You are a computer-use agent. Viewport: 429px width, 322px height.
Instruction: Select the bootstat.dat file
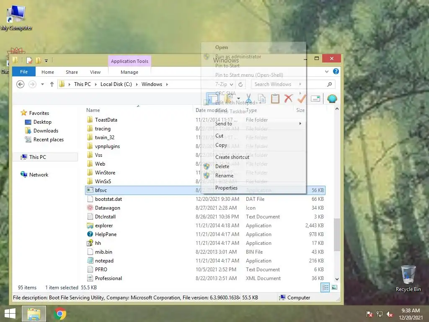109,199
